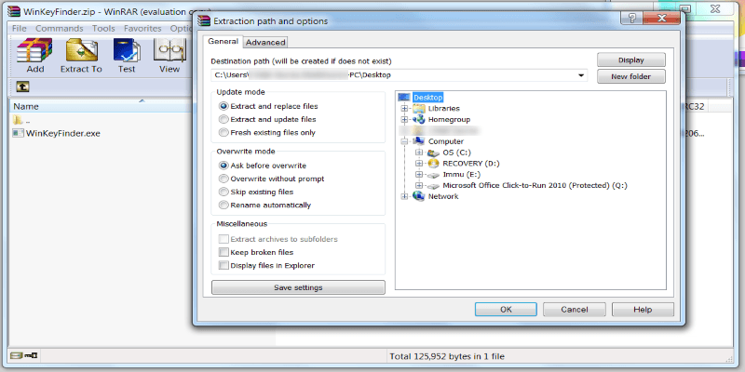
Task: Click the Libraries folder icon
Action: click(x=418, y=108)
